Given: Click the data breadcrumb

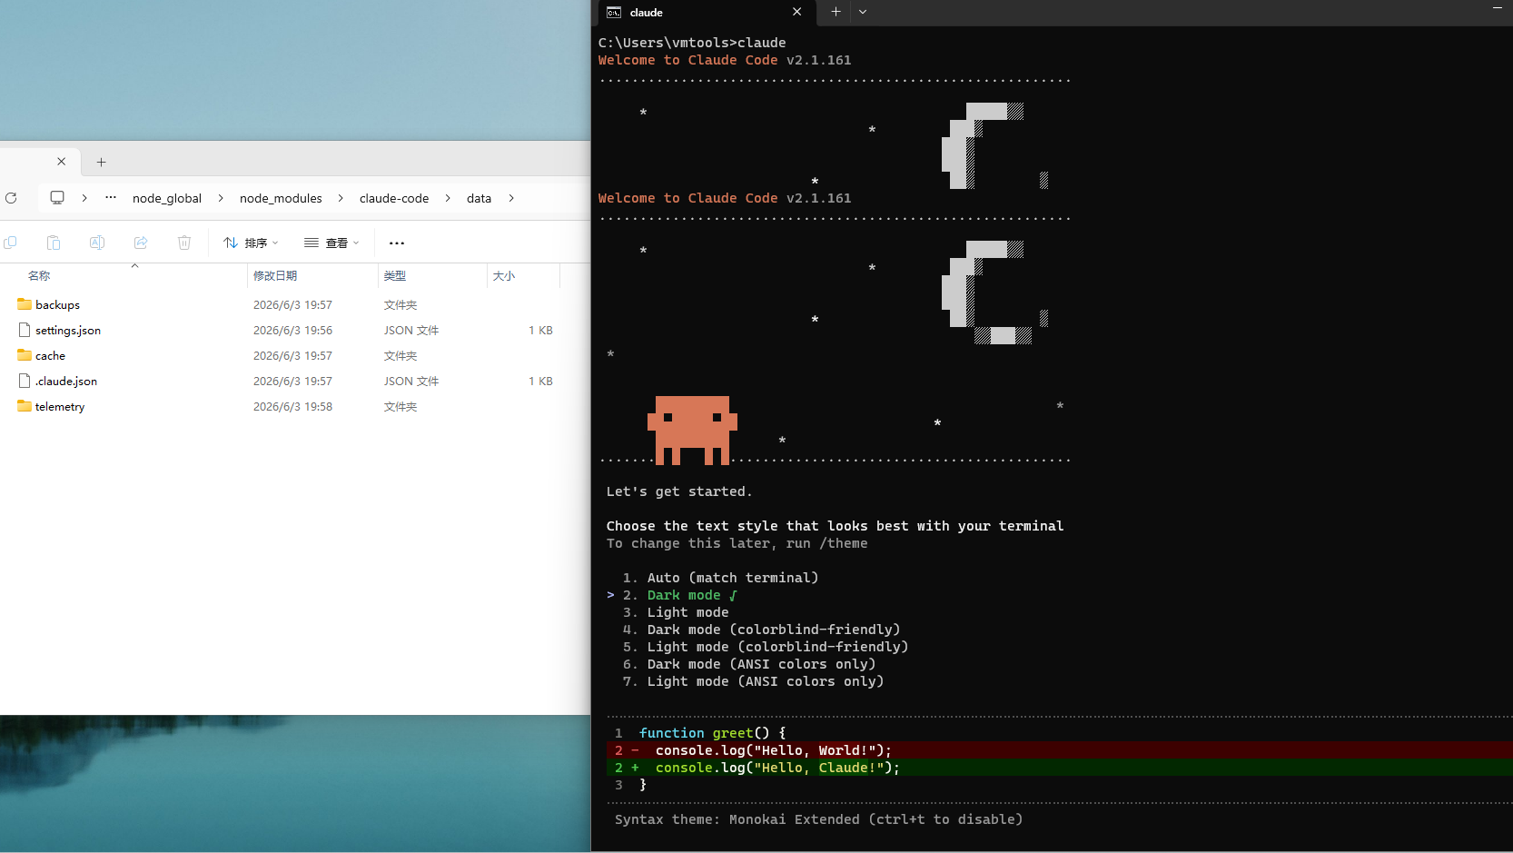Looking at the screenshot, I should [x=479, y=198].
